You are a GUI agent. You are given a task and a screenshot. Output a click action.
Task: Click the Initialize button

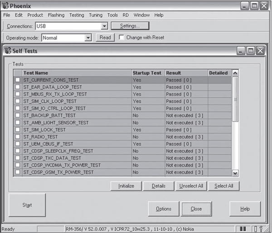click(126, 186)
